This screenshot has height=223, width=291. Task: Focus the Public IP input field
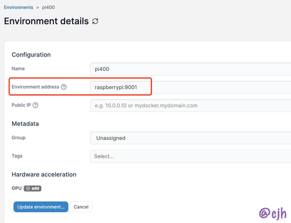pyautogui.click(x=190, y=105)
